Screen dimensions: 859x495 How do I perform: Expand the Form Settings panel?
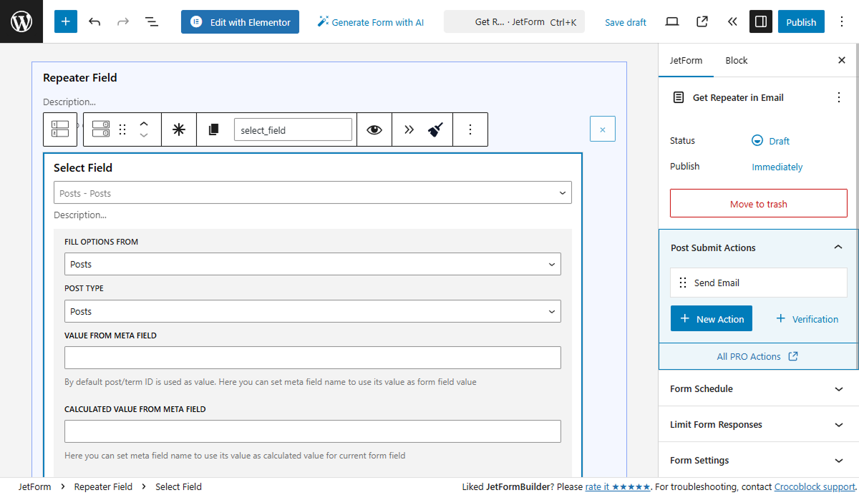(759, 460)
